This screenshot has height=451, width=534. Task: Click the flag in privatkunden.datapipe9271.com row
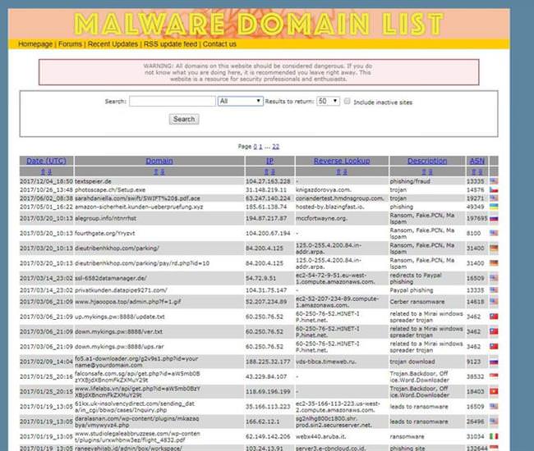click(494, 290)
